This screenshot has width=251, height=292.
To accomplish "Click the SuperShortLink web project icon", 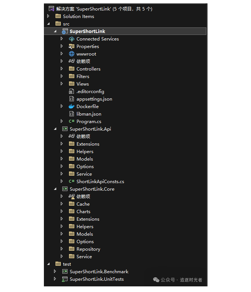I will (65, 32).
